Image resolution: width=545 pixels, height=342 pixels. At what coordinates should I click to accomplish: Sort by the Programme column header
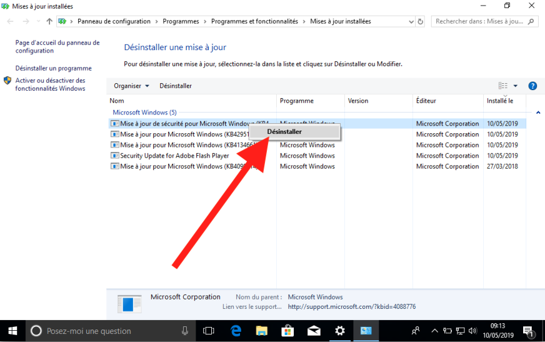point(296,101)
